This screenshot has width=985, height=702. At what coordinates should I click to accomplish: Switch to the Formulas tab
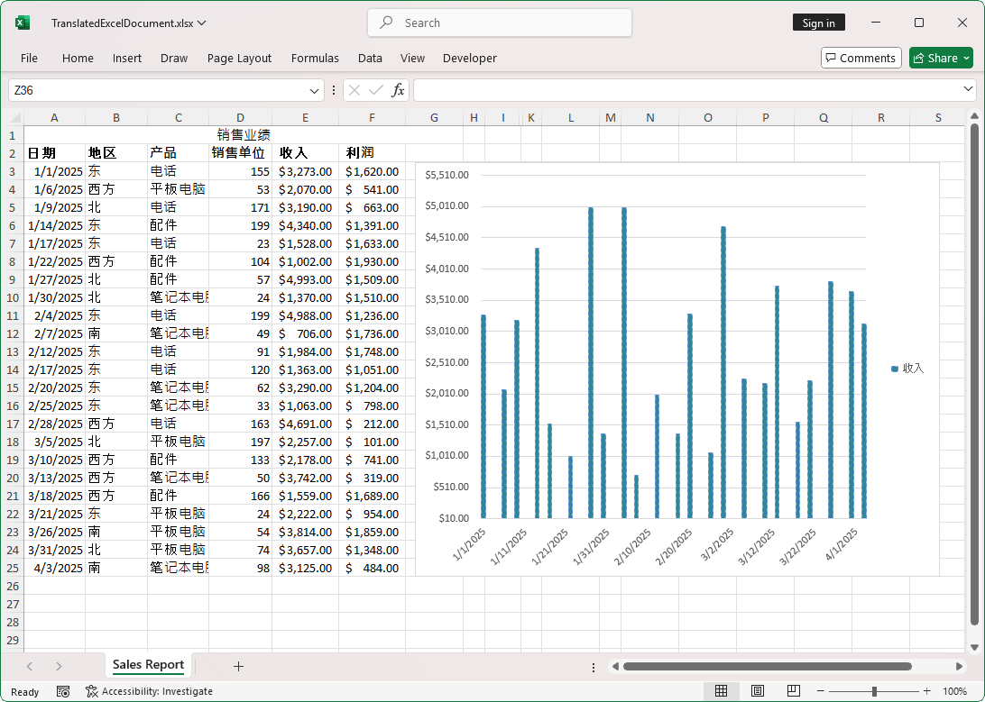click(x=315, y=58)
